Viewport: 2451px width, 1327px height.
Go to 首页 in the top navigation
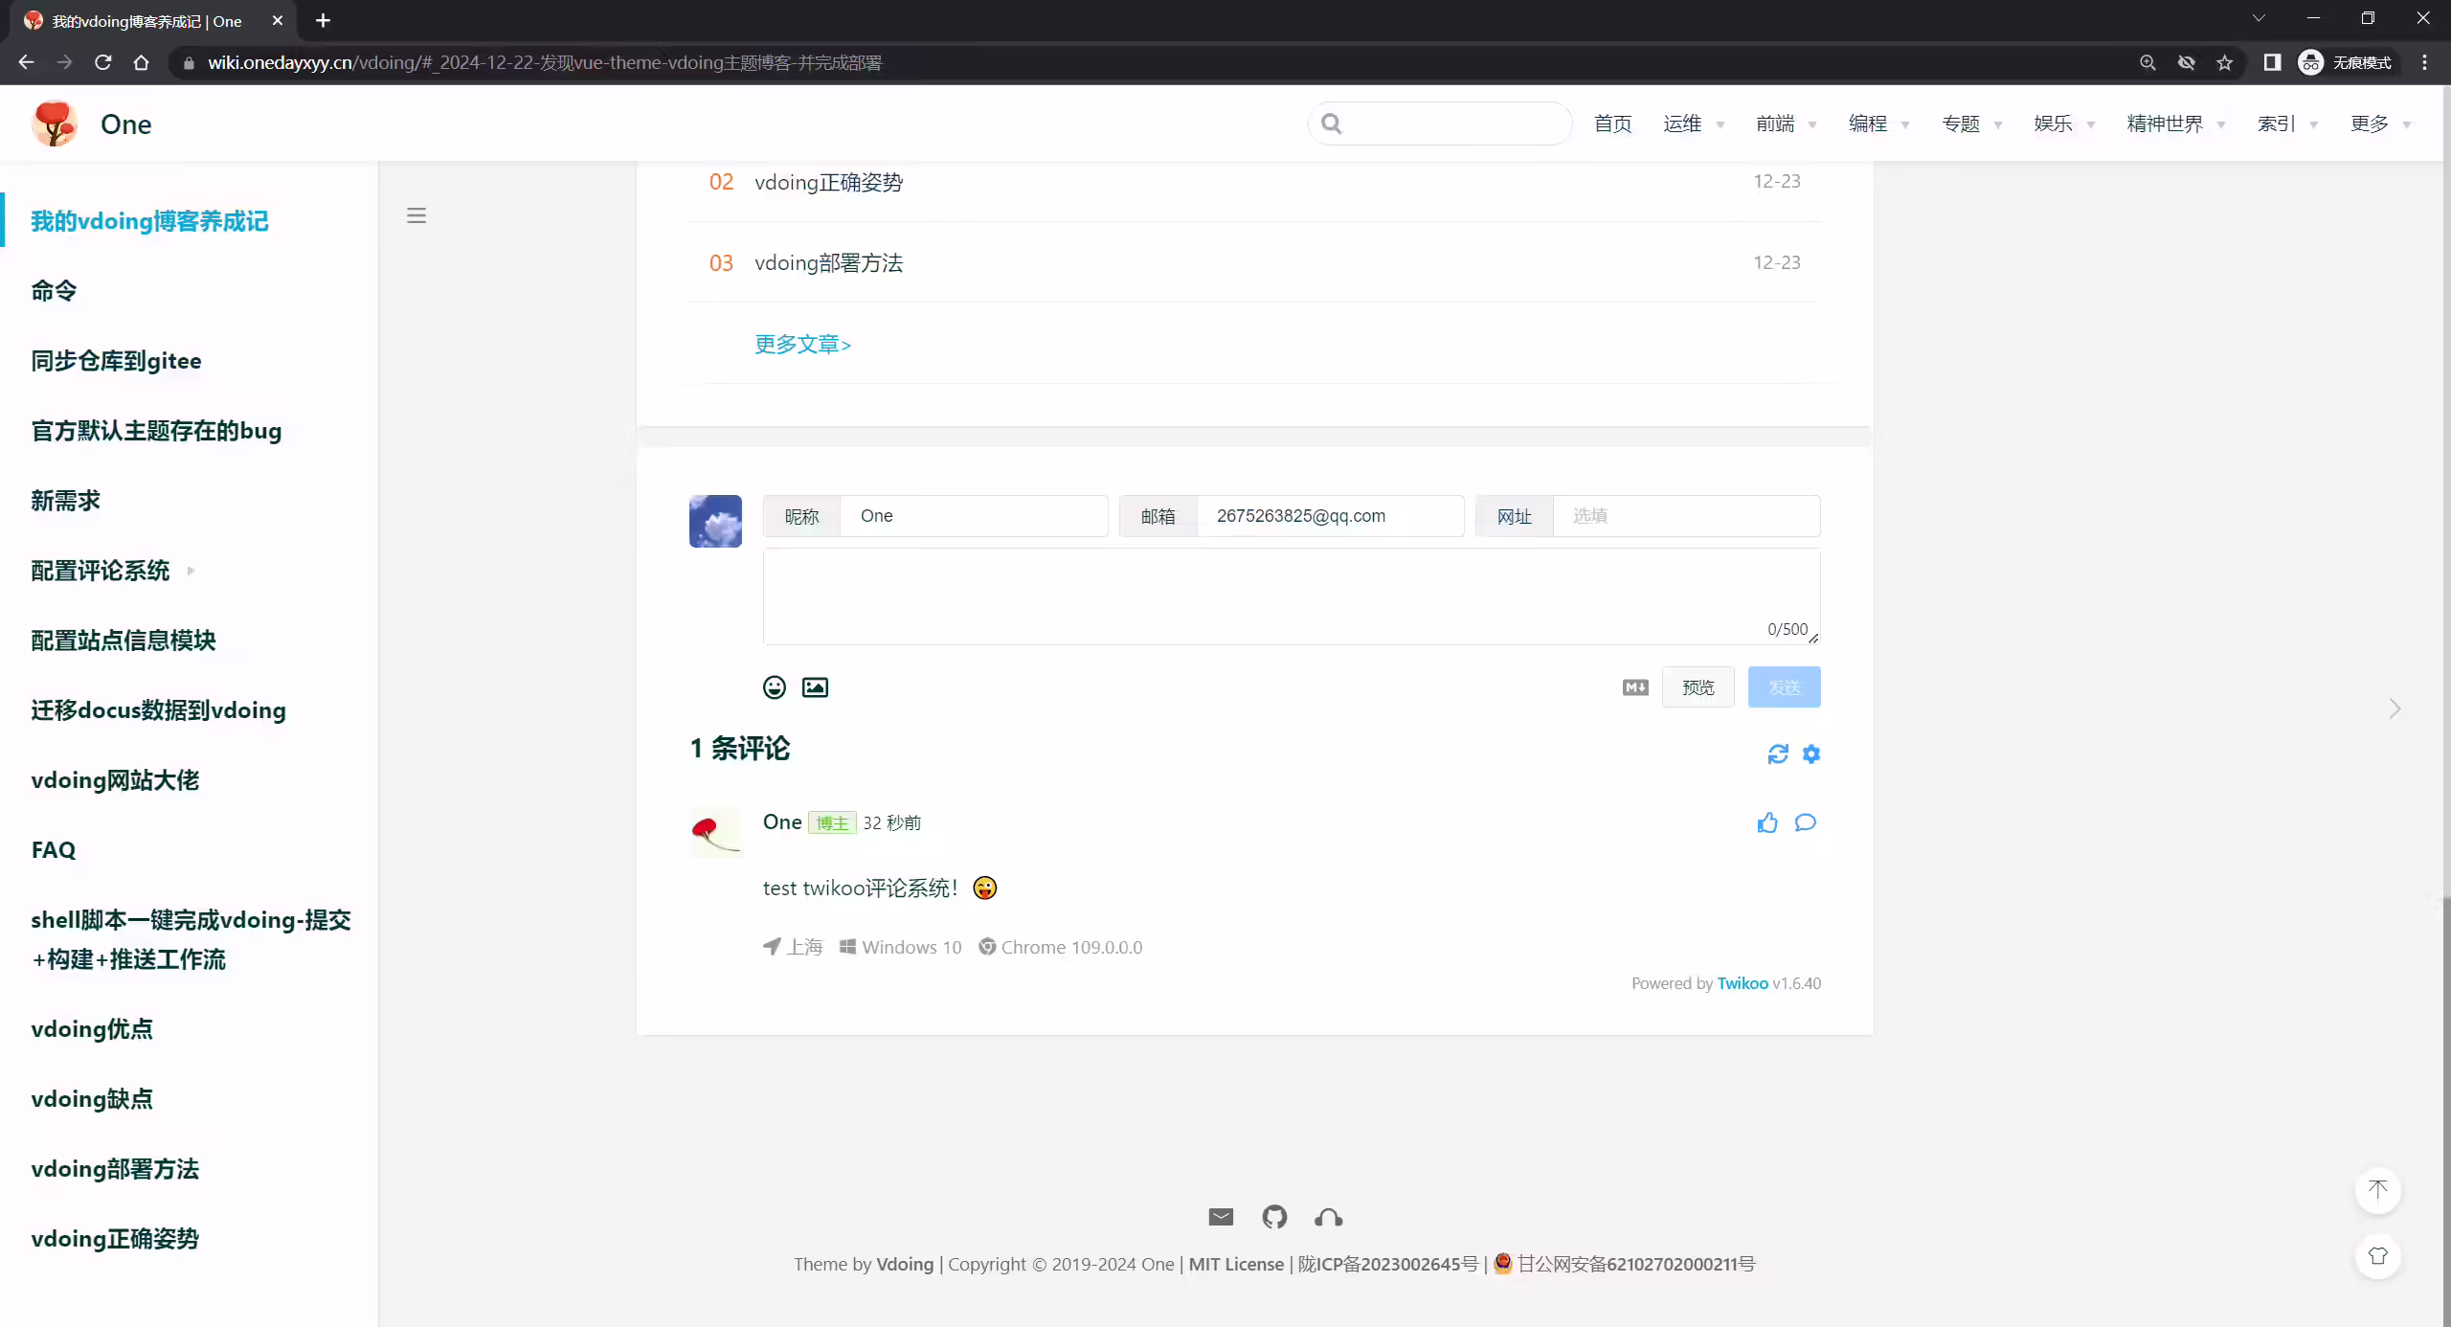click(x=1612, y=124)
